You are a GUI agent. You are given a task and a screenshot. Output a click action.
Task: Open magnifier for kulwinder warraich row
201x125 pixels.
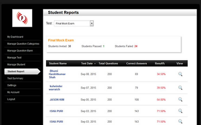coord(180,88)
